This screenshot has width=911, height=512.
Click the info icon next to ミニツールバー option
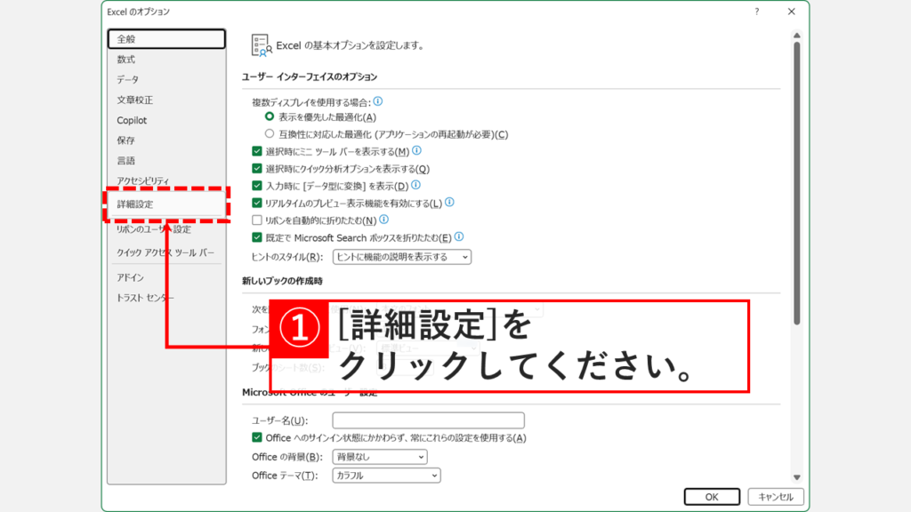click(x=415, y=151)
